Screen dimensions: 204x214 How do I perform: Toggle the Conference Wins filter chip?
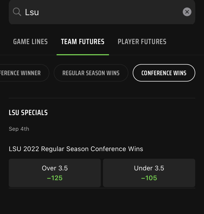(x=164, y=73)
